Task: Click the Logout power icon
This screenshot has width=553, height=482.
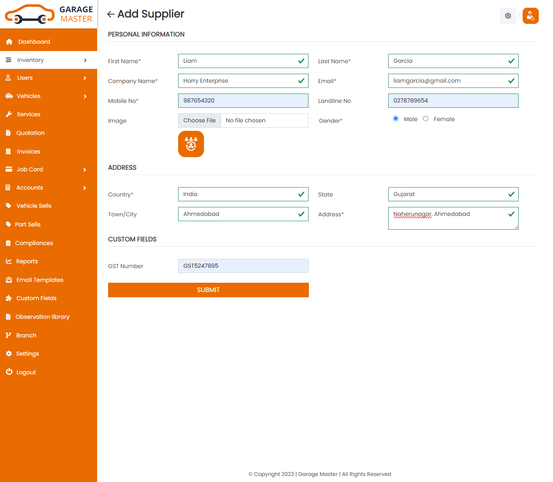Action: [x=9, y=372]
